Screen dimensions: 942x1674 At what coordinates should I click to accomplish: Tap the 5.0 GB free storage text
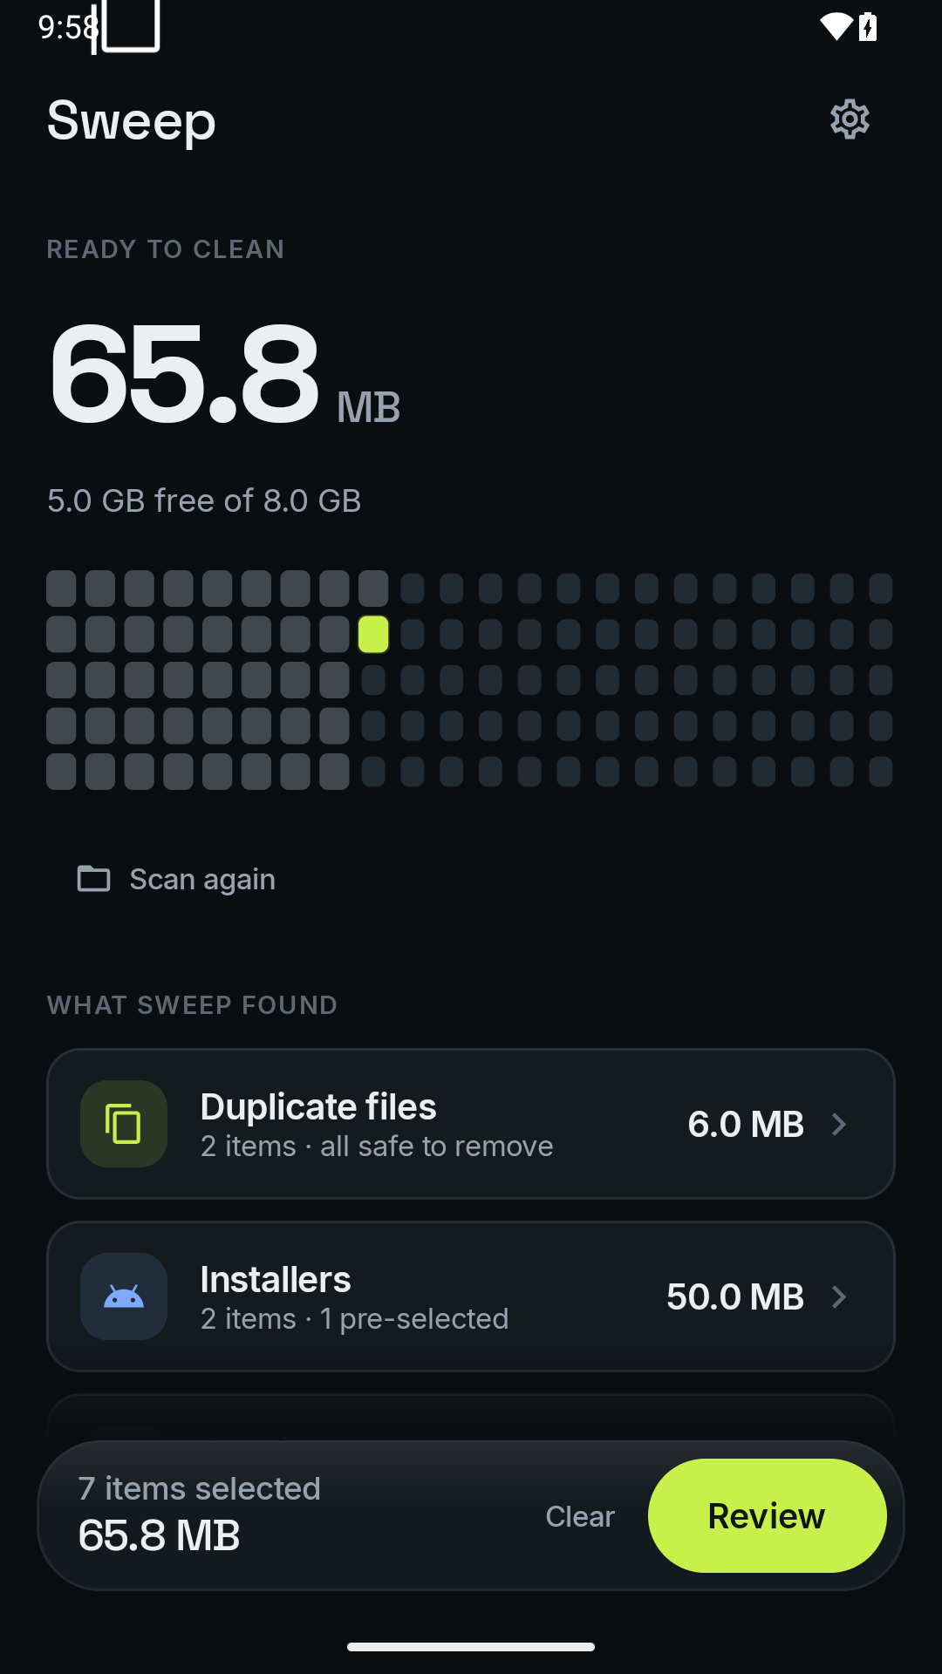pos(204,500)
